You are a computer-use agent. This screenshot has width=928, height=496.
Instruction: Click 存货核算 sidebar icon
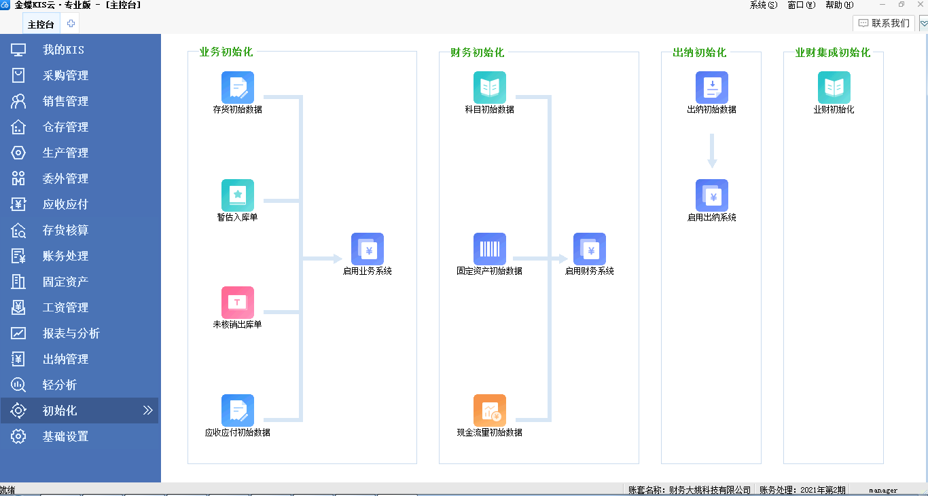click(18, 230)
